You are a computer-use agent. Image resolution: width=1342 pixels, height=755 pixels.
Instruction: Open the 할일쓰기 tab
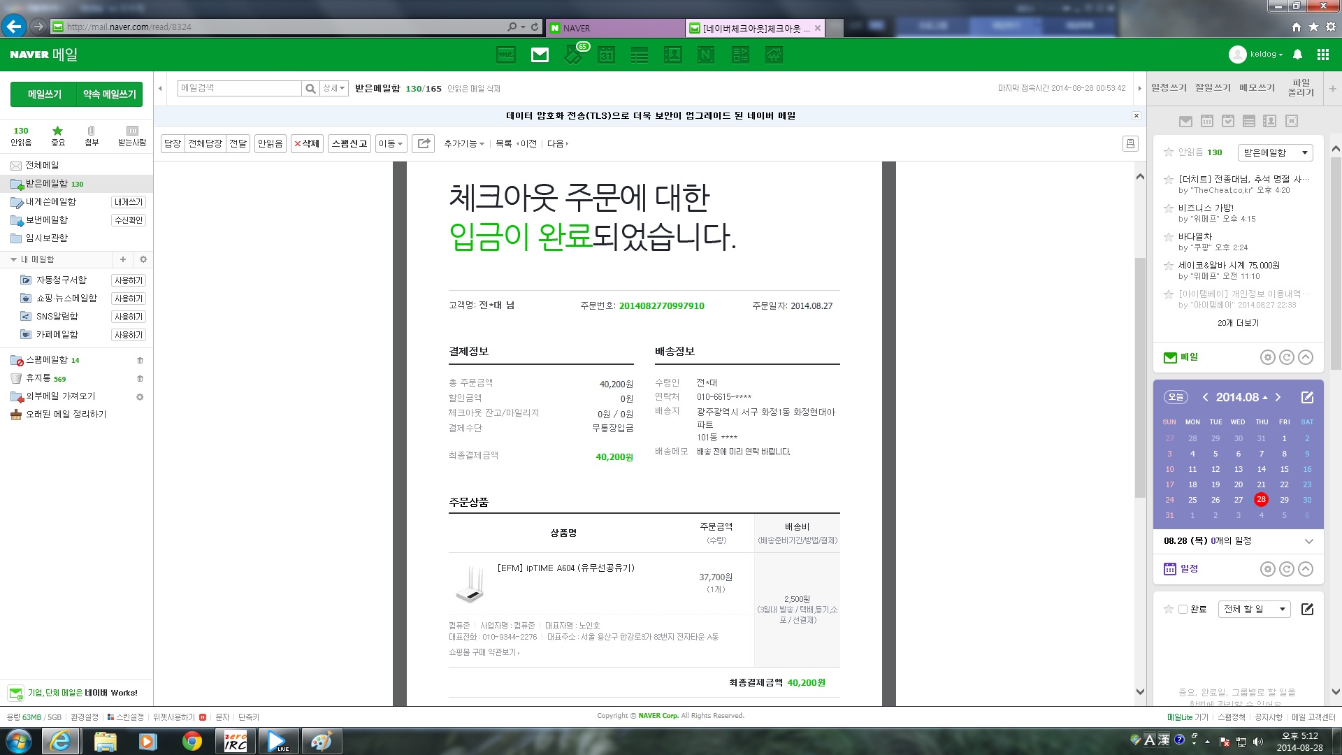coord(1213,88)
